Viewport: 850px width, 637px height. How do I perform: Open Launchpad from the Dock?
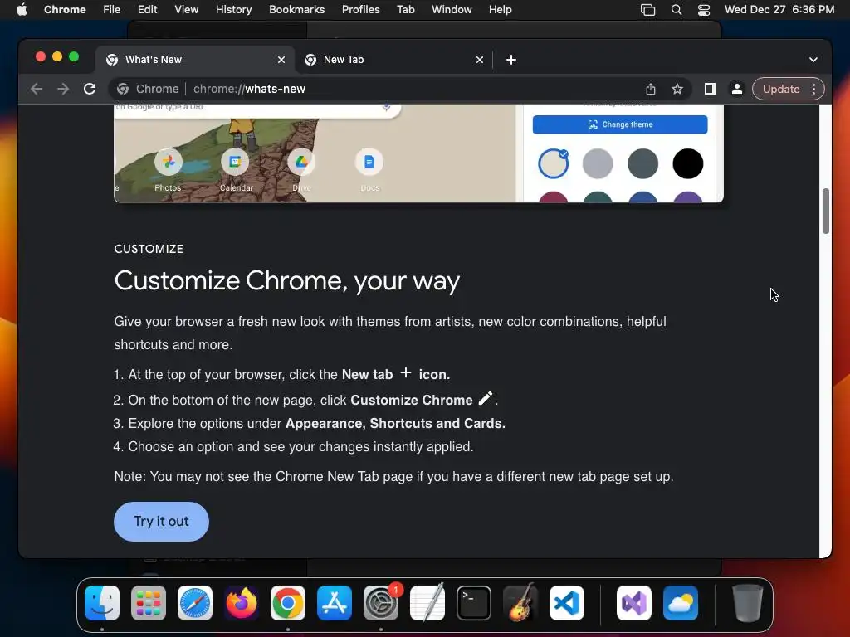[x=149, y=603]
